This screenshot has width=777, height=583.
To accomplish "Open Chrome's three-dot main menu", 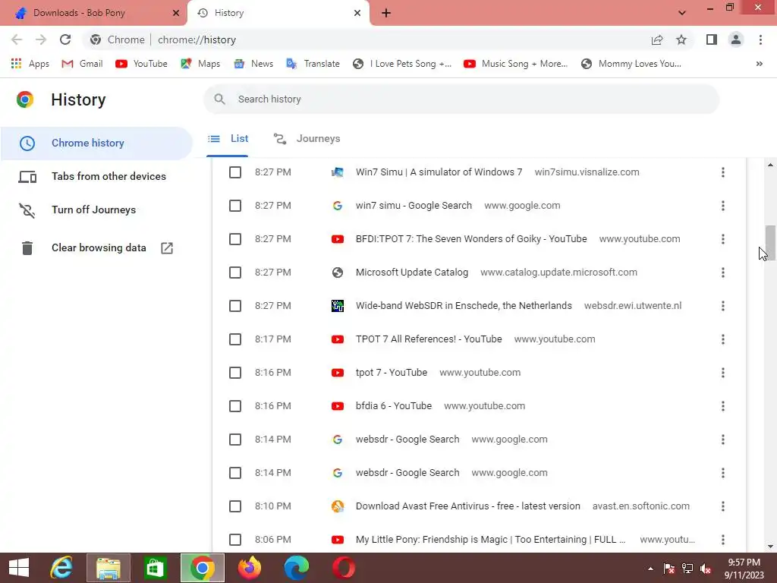I will point(760,39).
